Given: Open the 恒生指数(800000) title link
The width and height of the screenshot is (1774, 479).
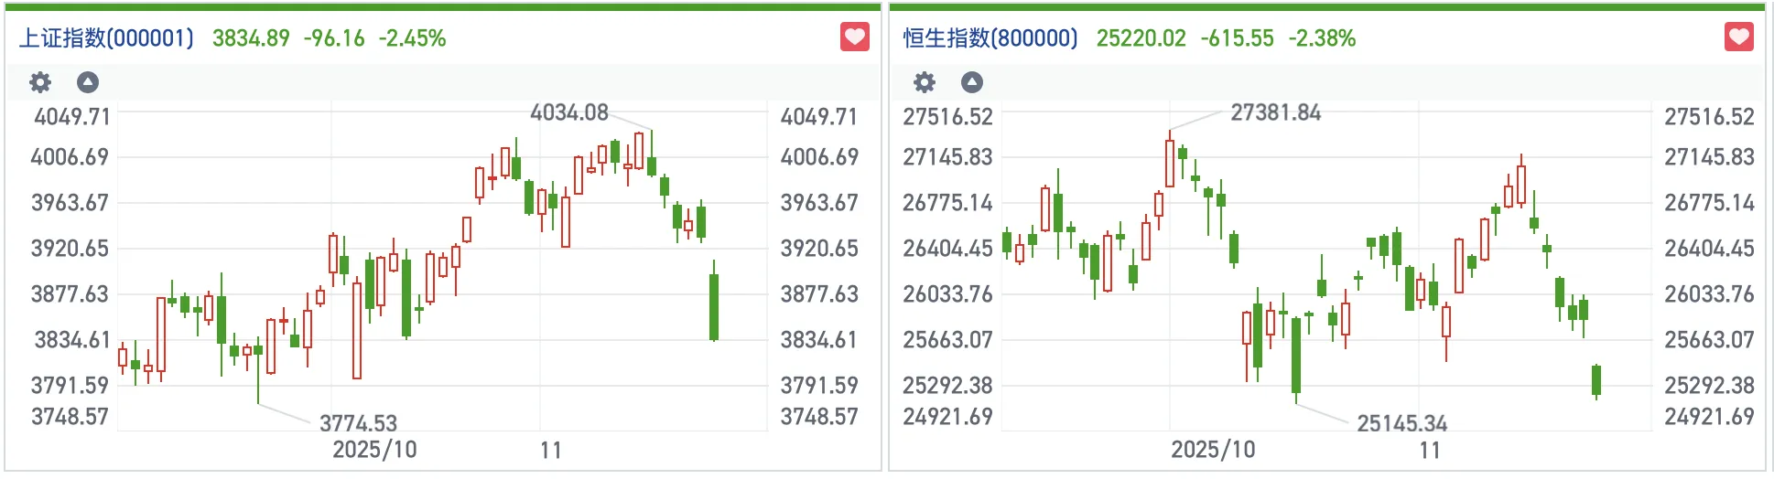Looking at the screenshot, I should pos(990,38).
